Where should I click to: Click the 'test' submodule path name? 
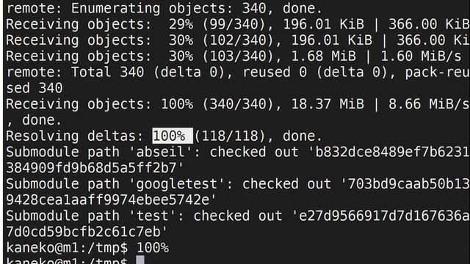point(152,216)
